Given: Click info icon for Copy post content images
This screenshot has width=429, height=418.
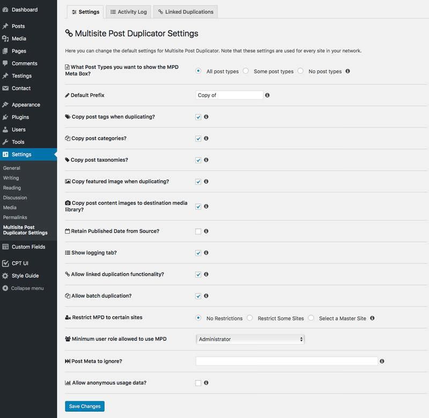Looking at the screenshot, I should pyautogui.click(x=206, y=206).
